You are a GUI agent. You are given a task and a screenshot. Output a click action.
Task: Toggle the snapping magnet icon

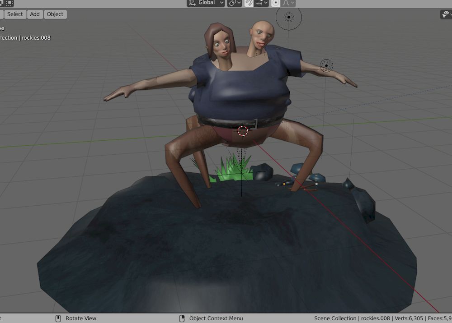249,3
